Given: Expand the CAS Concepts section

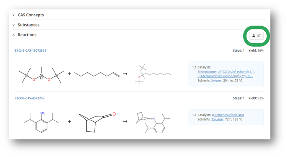Looking at the screenshot, I should (x=13, y=15).
